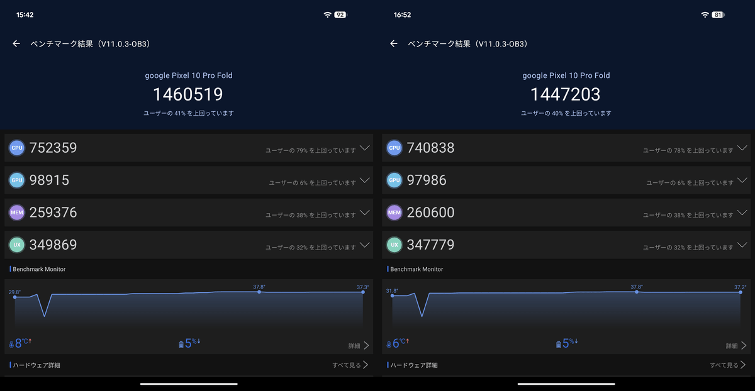Image resolution: width=755 pixels, height=391 pixels.
Task: Expand the GPU 98915 score details
Action: [x=365, y=181]
